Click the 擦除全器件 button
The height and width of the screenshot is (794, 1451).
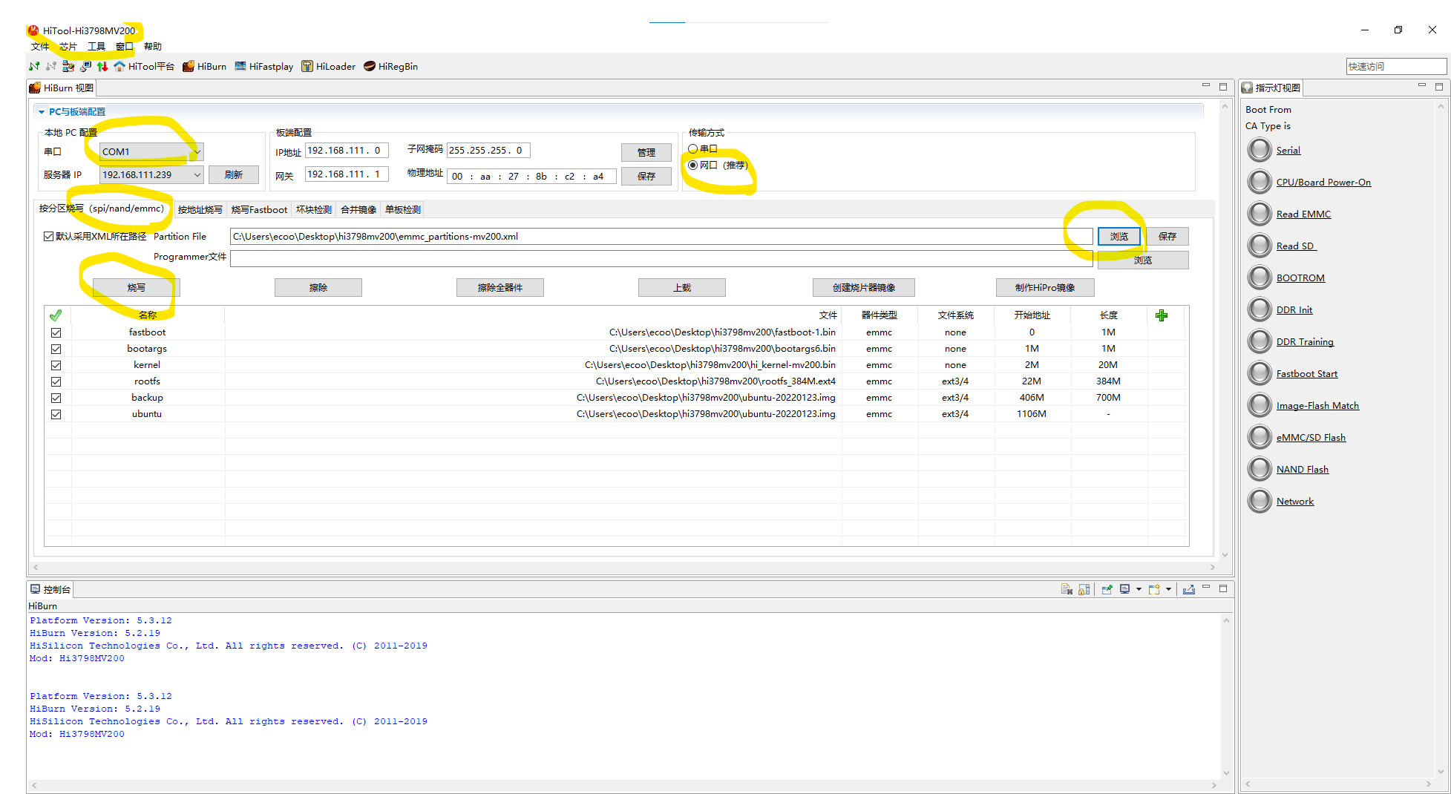pos(500,288)
